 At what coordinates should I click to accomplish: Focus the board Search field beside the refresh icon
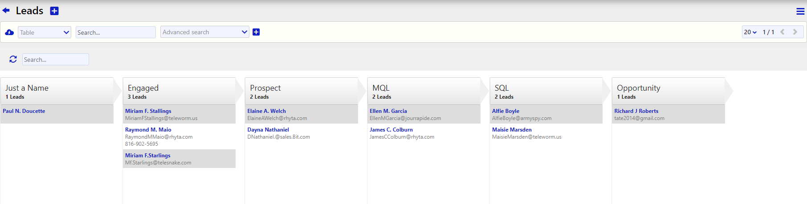(x=55, y=60)
